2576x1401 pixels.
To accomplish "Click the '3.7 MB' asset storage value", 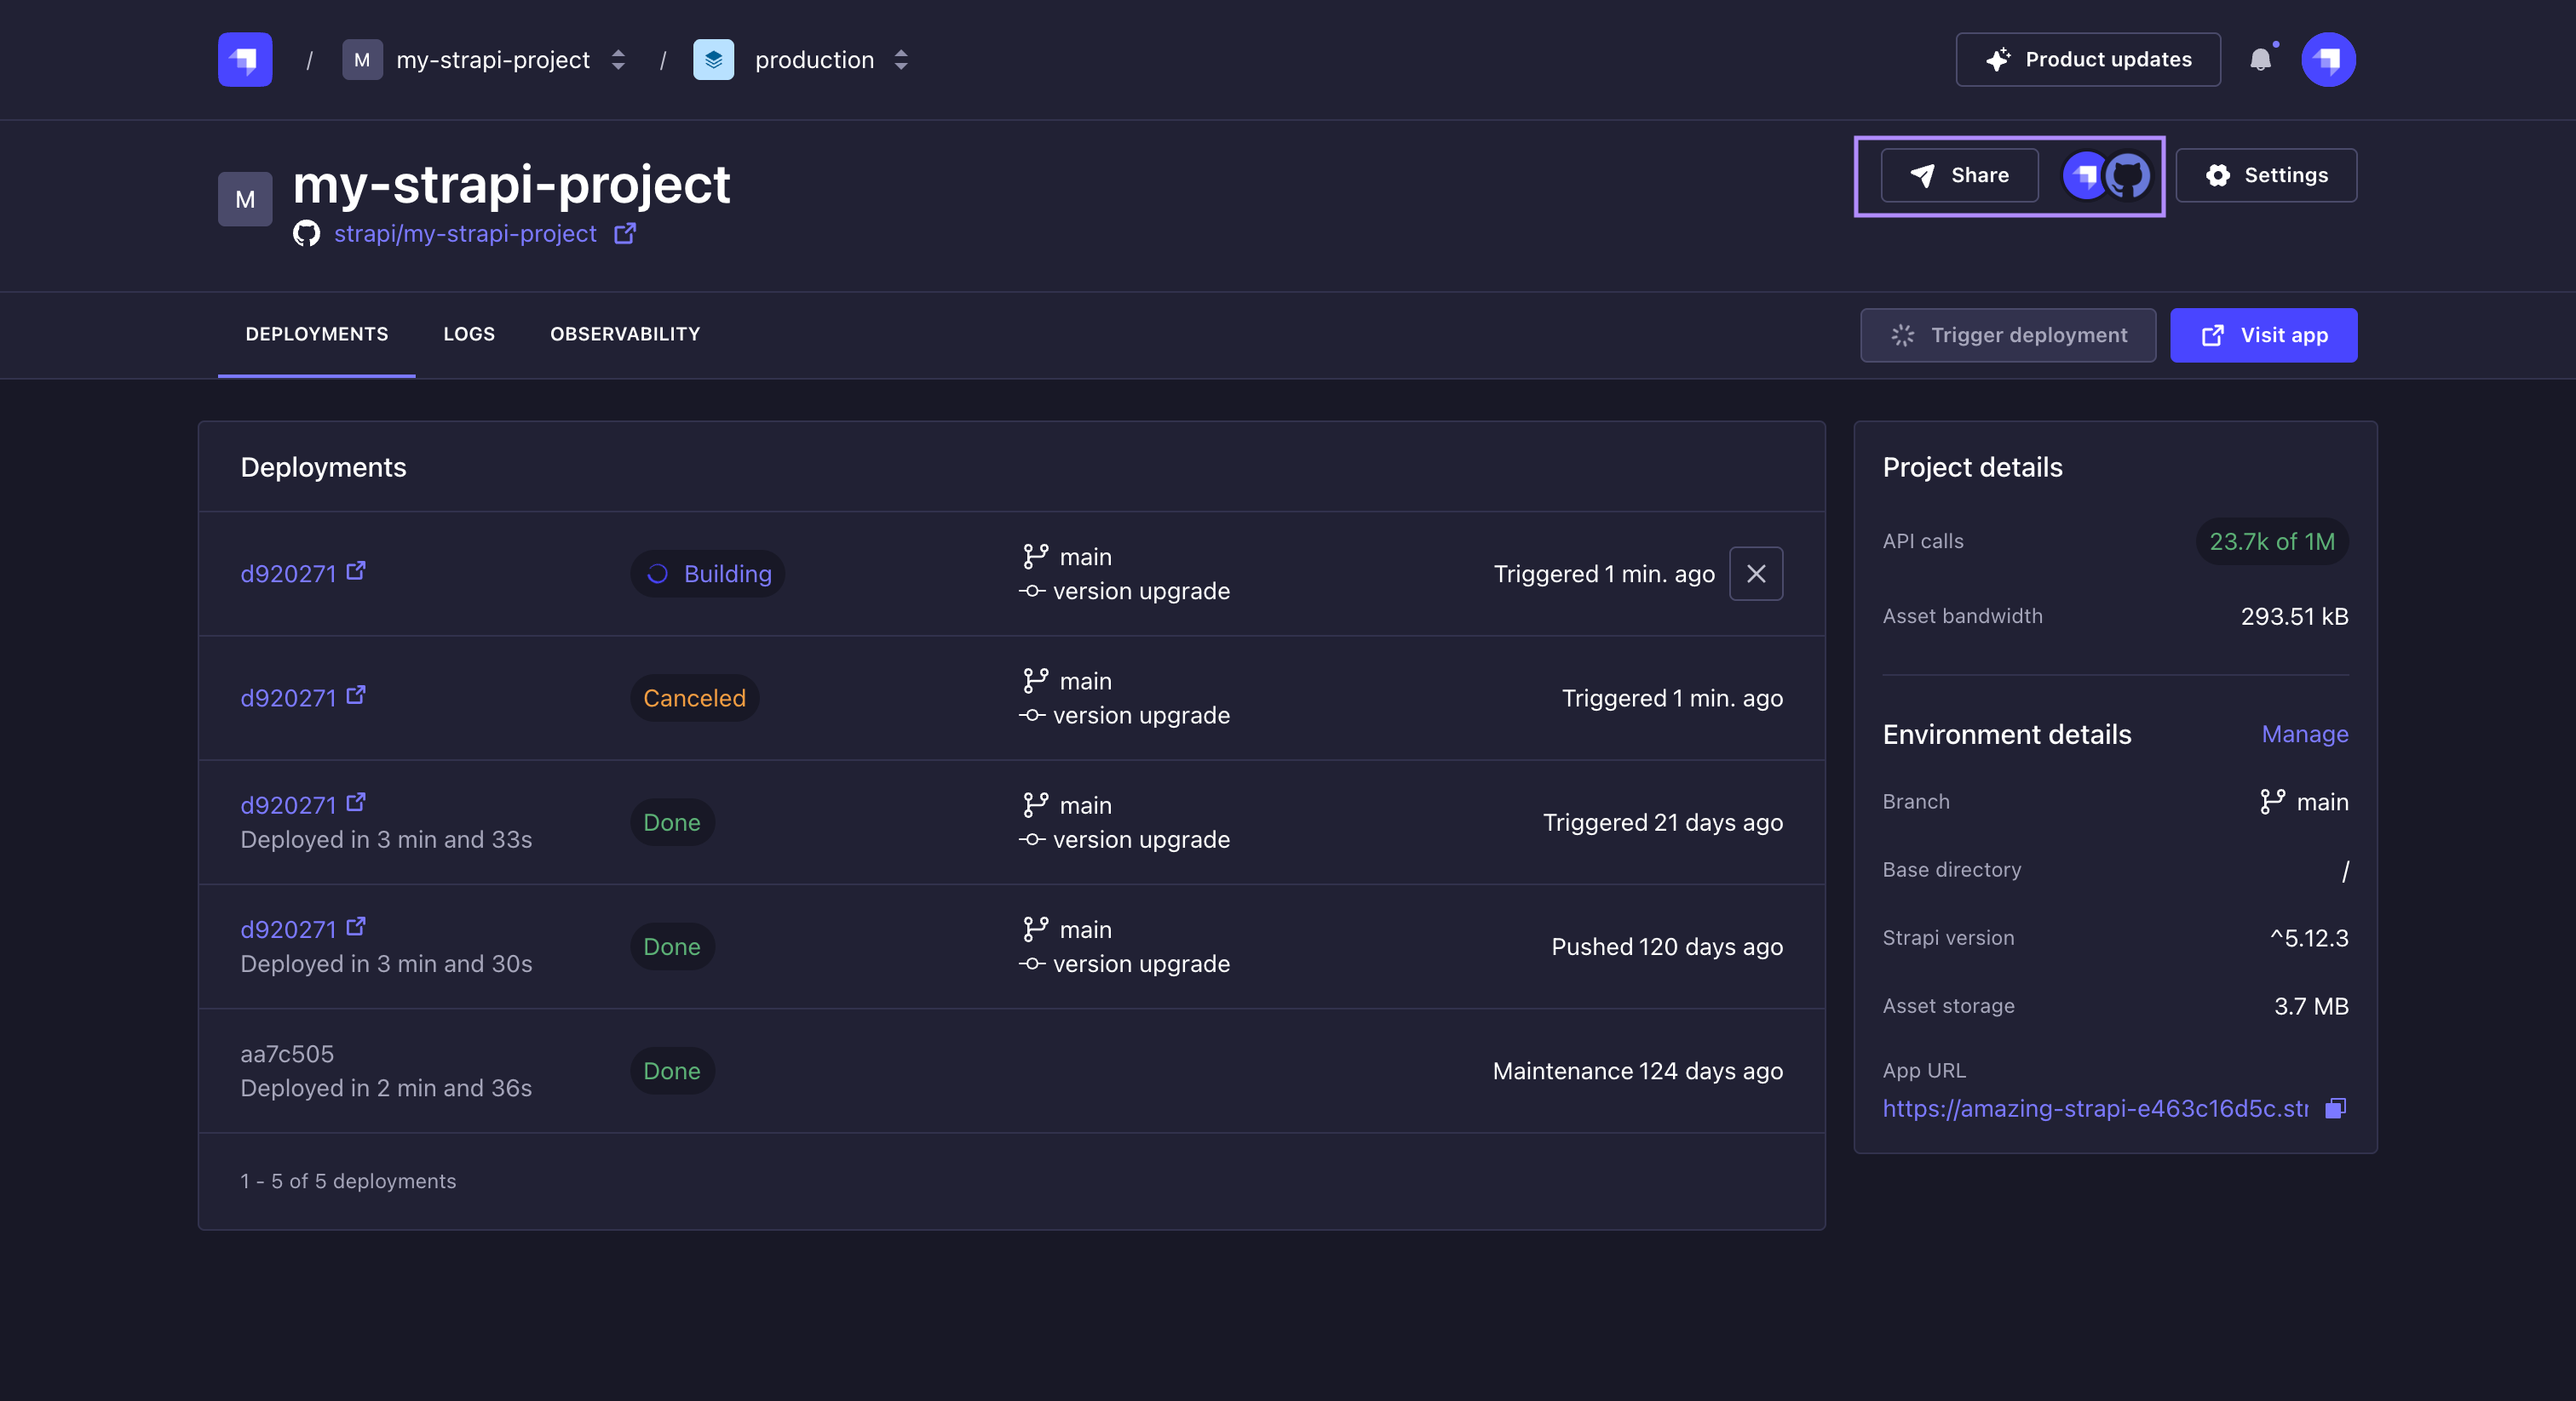I will [2311, 1006].
